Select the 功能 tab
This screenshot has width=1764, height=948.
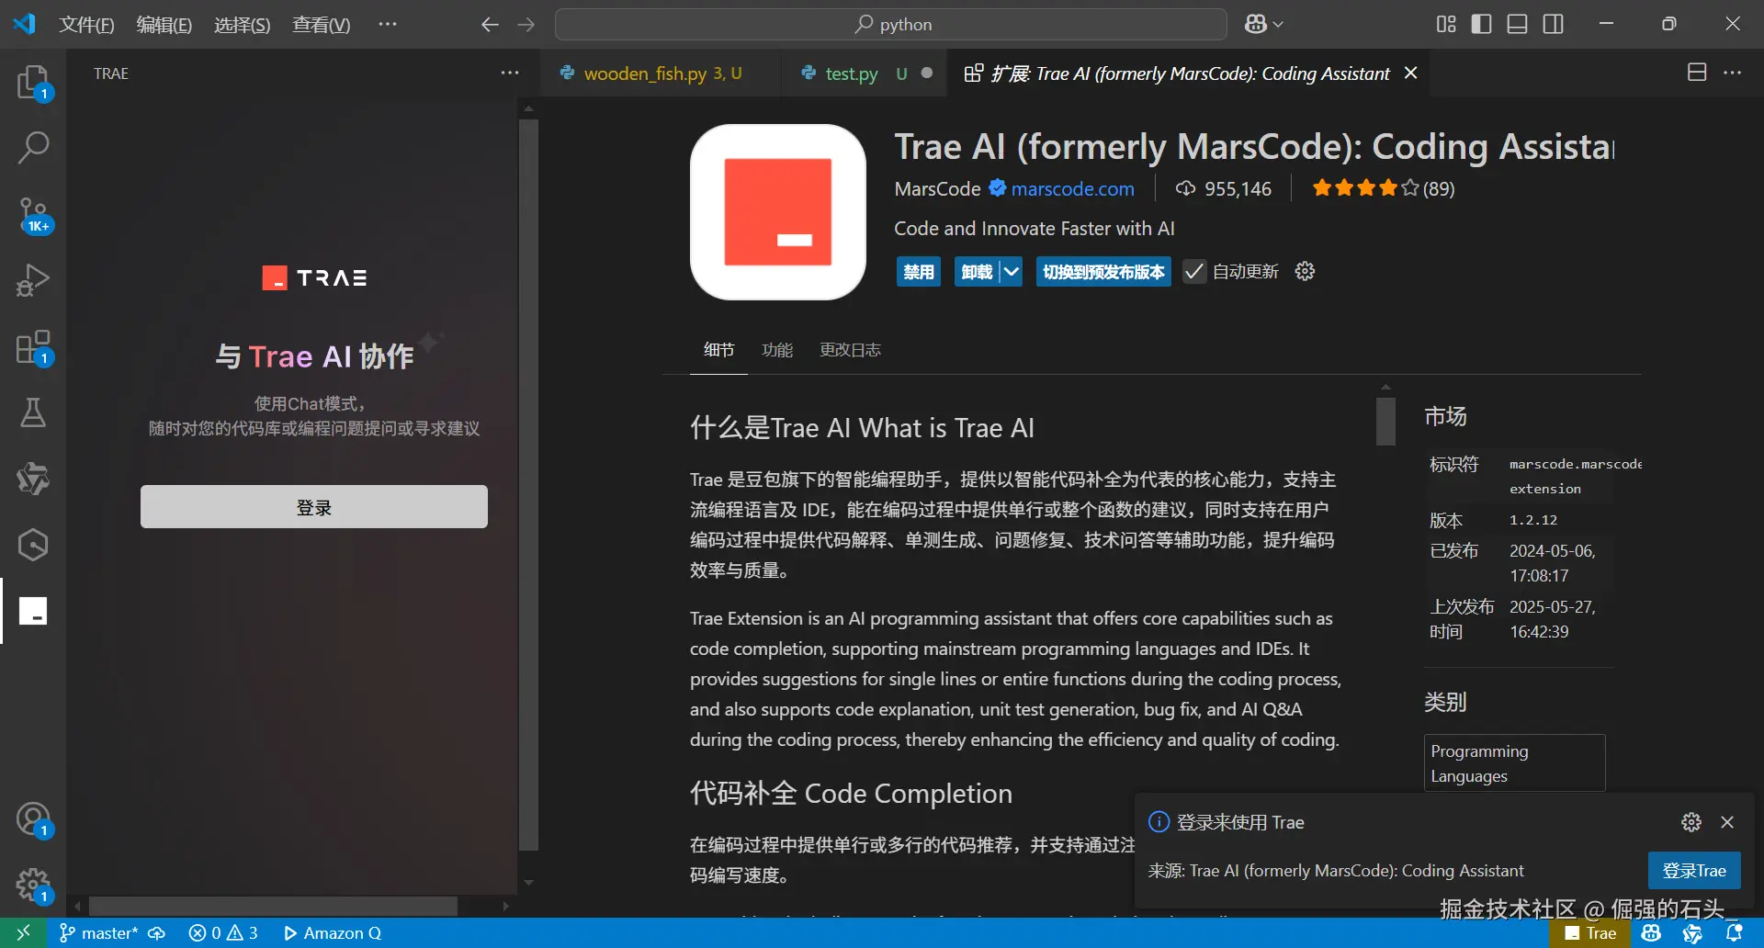tap(777, 350)
